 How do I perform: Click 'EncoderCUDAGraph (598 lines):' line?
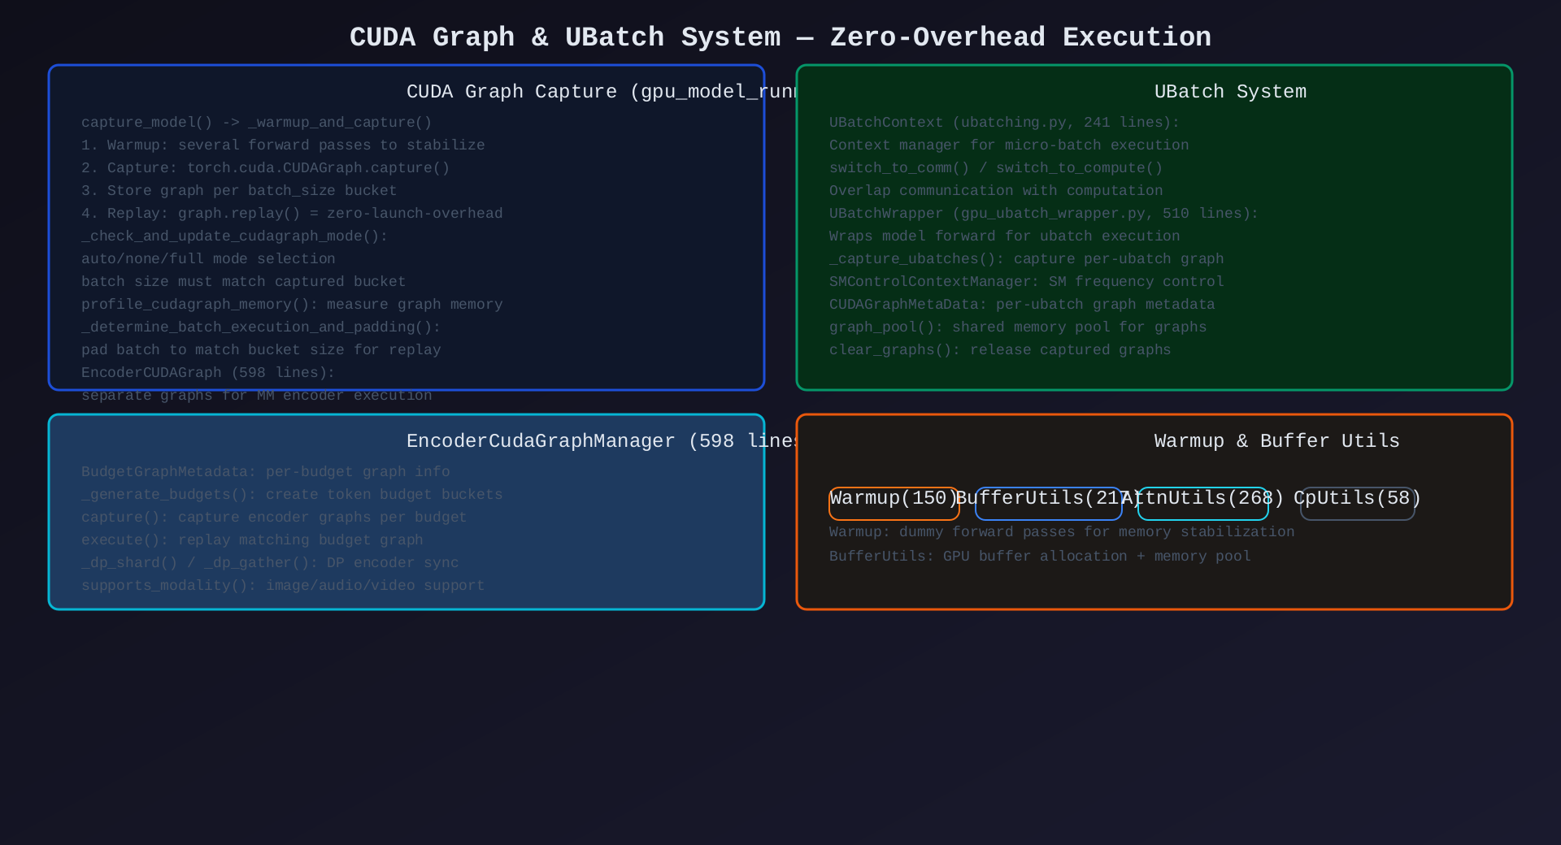208,373
